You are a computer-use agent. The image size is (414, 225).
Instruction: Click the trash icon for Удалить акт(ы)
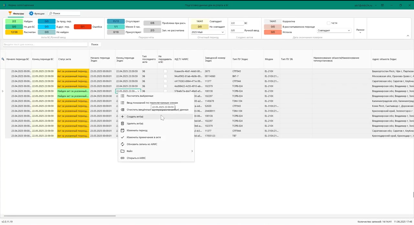click(x=123, y=123)
